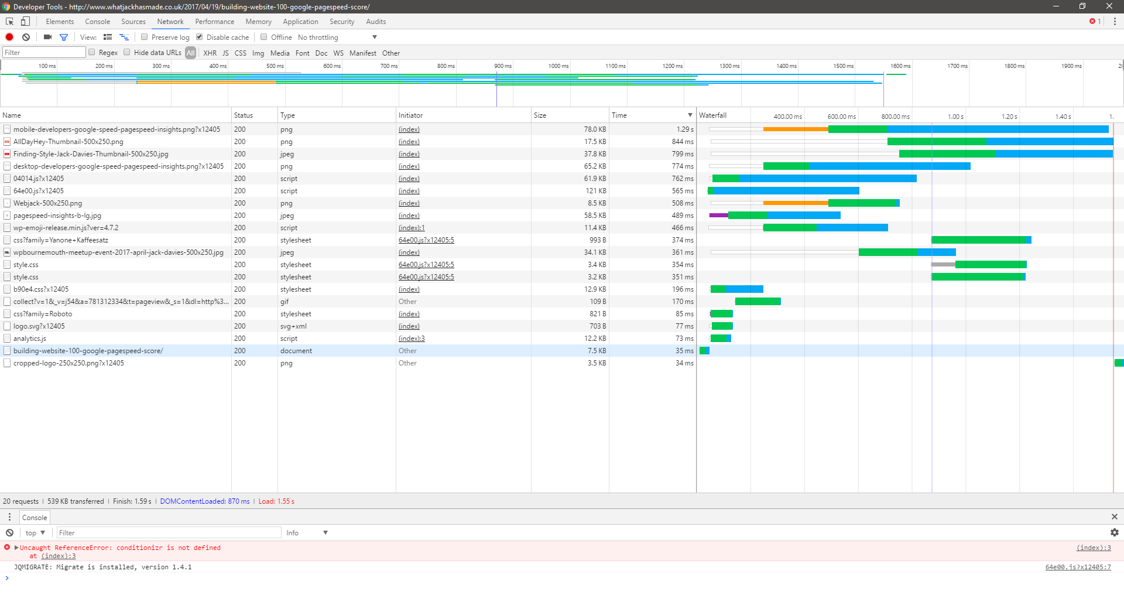This screenshot has height=615, width=1124.
Task: Focus the console Filter input field
Action: [x=169, y=532]
